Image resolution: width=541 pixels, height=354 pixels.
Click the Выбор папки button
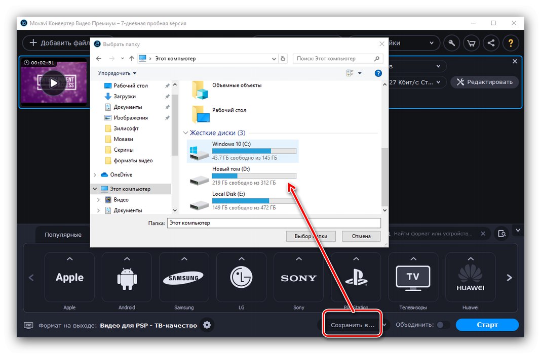[311, 236]
